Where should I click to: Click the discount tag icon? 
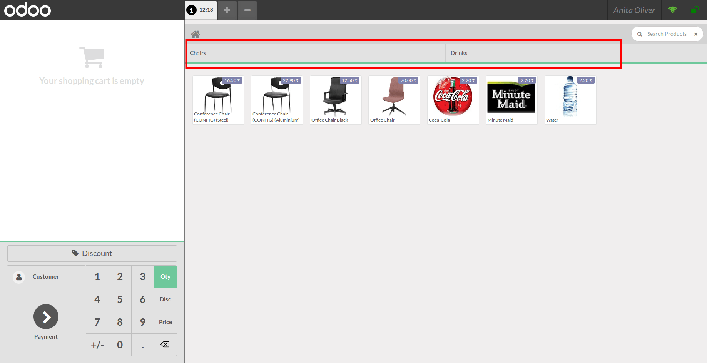75,253
